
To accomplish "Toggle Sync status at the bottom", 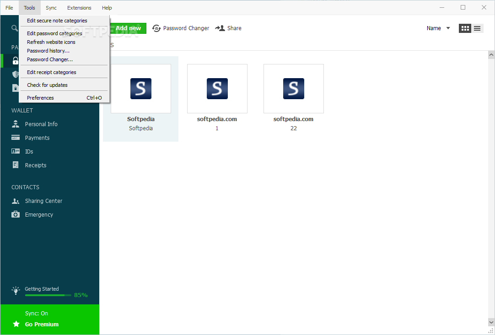I will pyautogui.click(x=36, y=313).
